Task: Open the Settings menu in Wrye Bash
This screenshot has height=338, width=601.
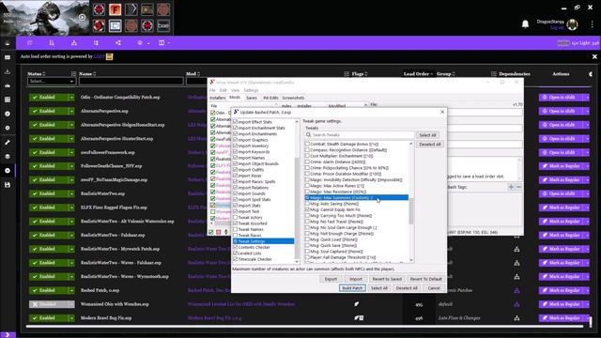Action: [251, 90]
